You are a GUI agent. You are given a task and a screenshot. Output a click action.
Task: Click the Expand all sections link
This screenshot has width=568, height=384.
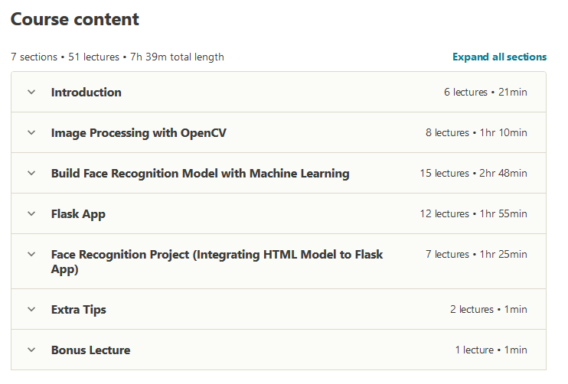[499, 57]
